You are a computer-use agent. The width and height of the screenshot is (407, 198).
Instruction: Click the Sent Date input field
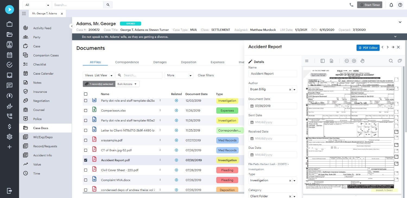[x=272, y=122]
